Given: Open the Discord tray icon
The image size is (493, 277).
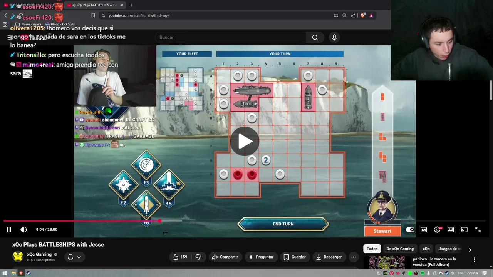Looking at the screenshot, I should pos(441,273).
